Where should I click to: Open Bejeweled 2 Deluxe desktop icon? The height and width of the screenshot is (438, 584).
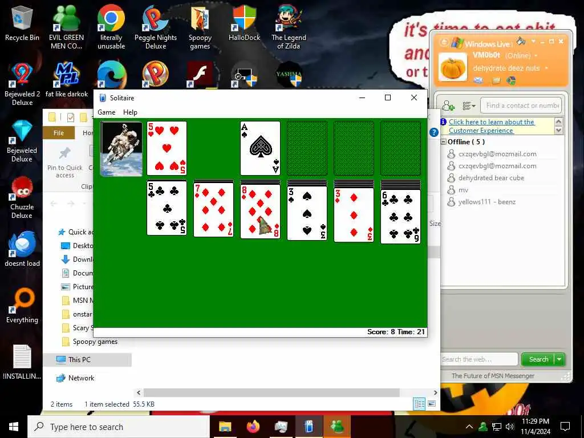coord(22,84)
